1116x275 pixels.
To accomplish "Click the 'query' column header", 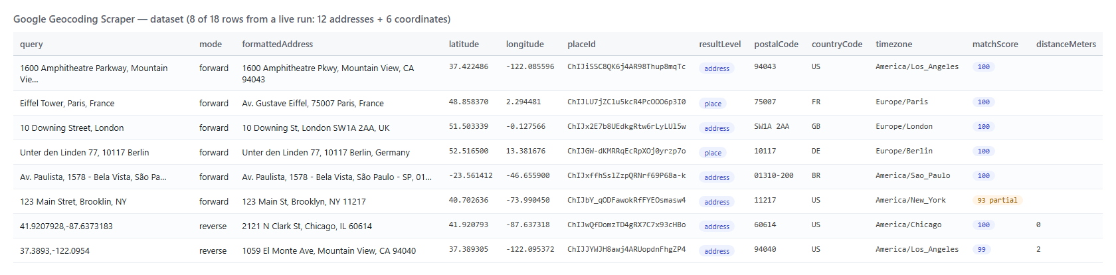I will [x=31, y=45].
